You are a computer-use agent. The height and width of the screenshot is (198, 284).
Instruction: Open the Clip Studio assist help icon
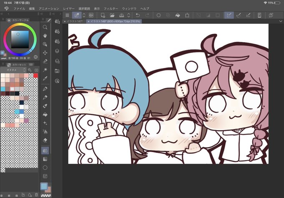tap(271, 15)
